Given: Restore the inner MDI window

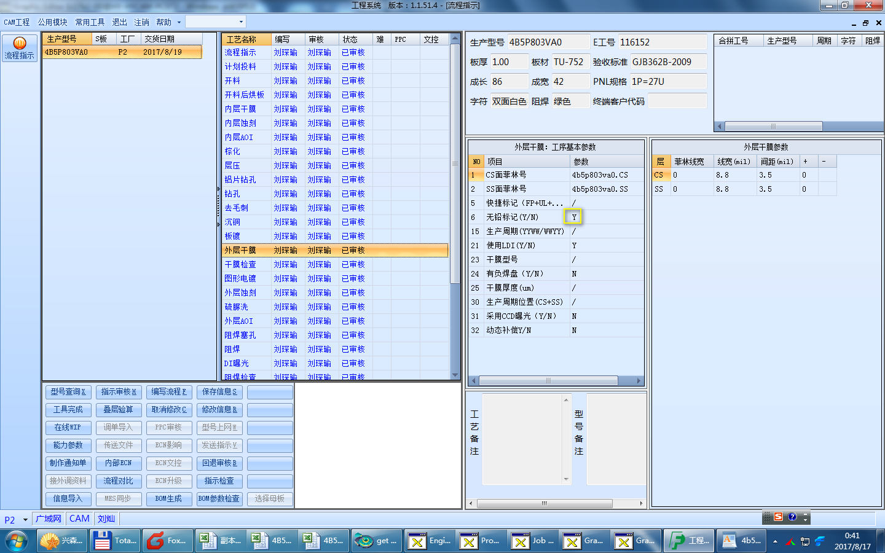Looking at the screenshot, I should click(865, 23).
